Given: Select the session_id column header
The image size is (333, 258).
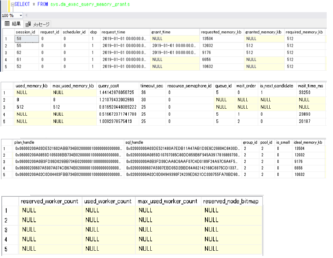Looking at the screenshot, I should point(27,32).
